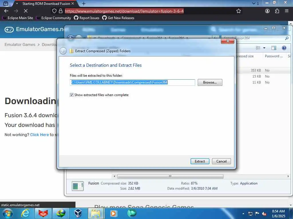
Task: Click the Explorer scrollbar left arrow
Action: click(x=114, y=176)
